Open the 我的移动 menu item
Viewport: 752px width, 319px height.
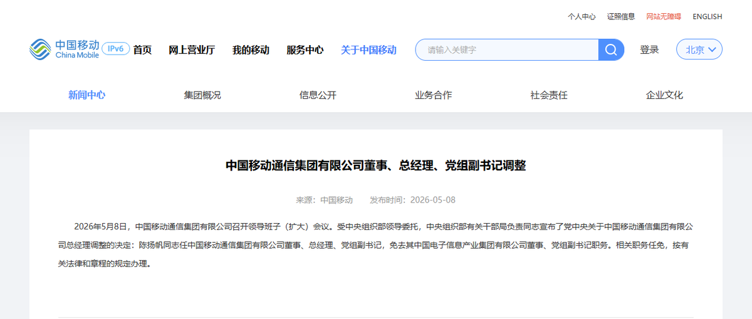(251, 50)
